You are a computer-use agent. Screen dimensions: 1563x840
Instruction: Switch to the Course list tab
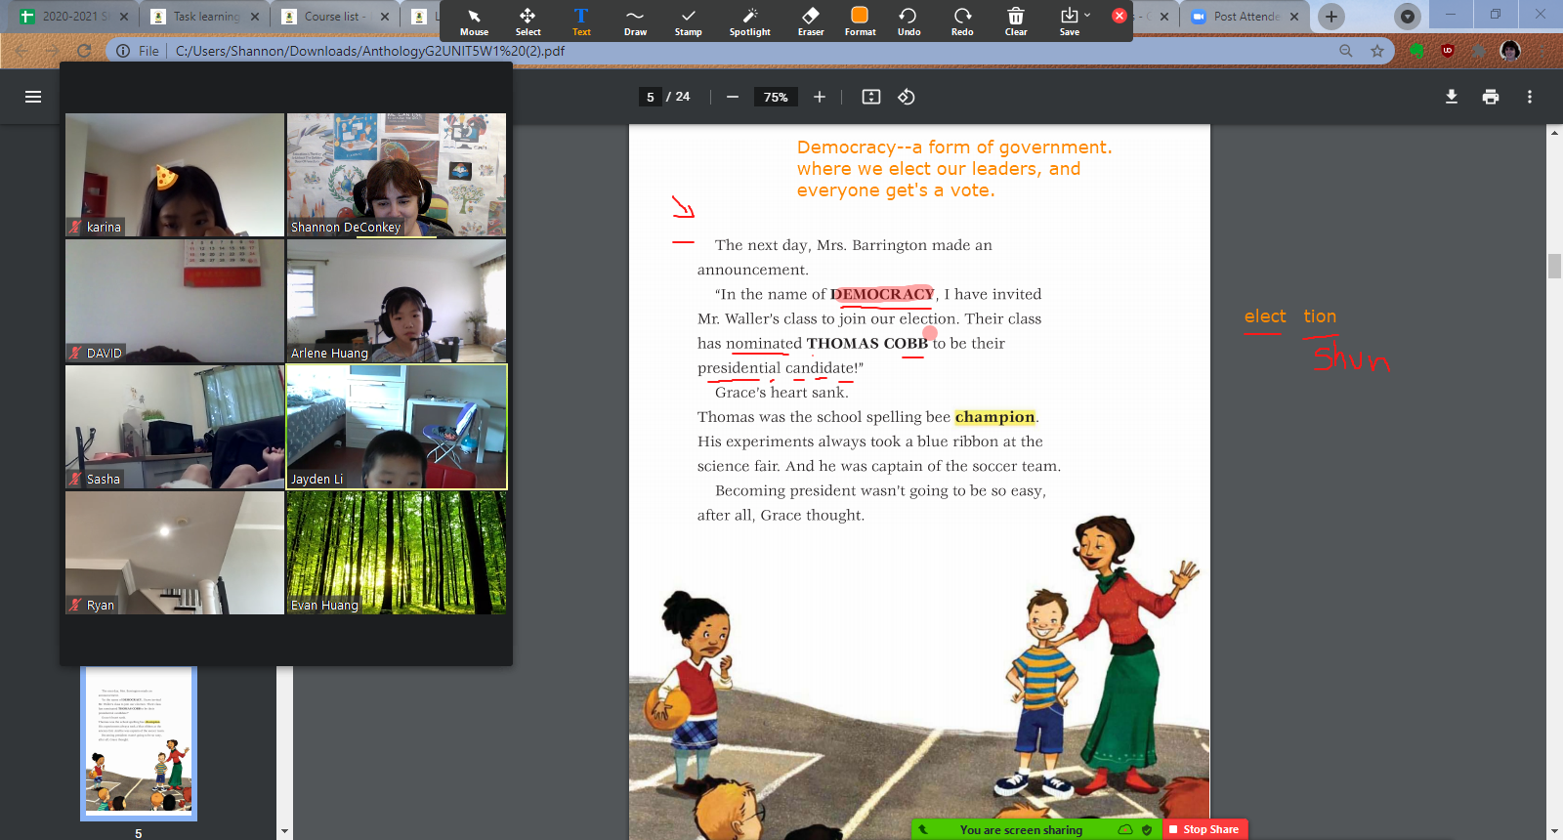click(x=334, y=17)
